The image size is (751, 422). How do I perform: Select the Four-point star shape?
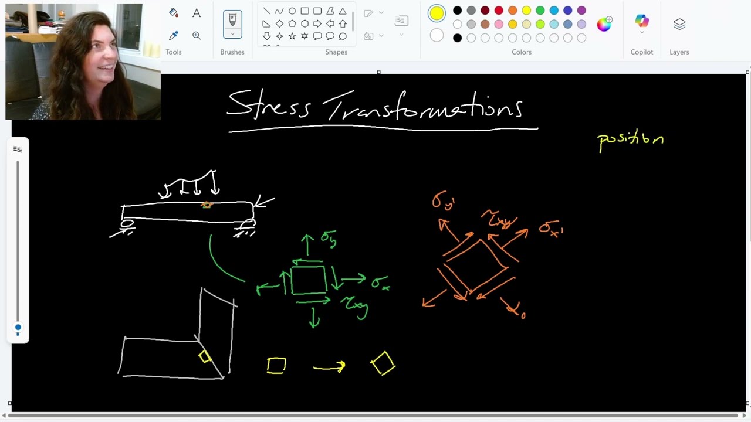coord(279,36)
